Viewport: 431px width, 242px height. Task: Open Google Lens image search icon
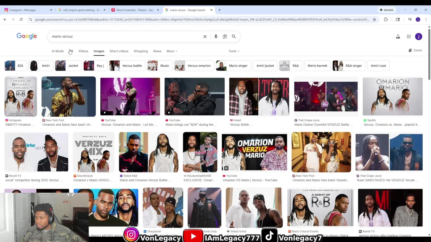[225, 36]
